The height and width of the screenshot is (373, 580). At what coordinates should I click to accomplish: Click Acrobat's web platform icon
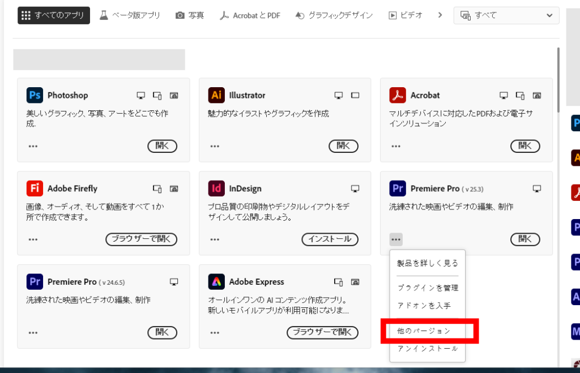point(537,96)
